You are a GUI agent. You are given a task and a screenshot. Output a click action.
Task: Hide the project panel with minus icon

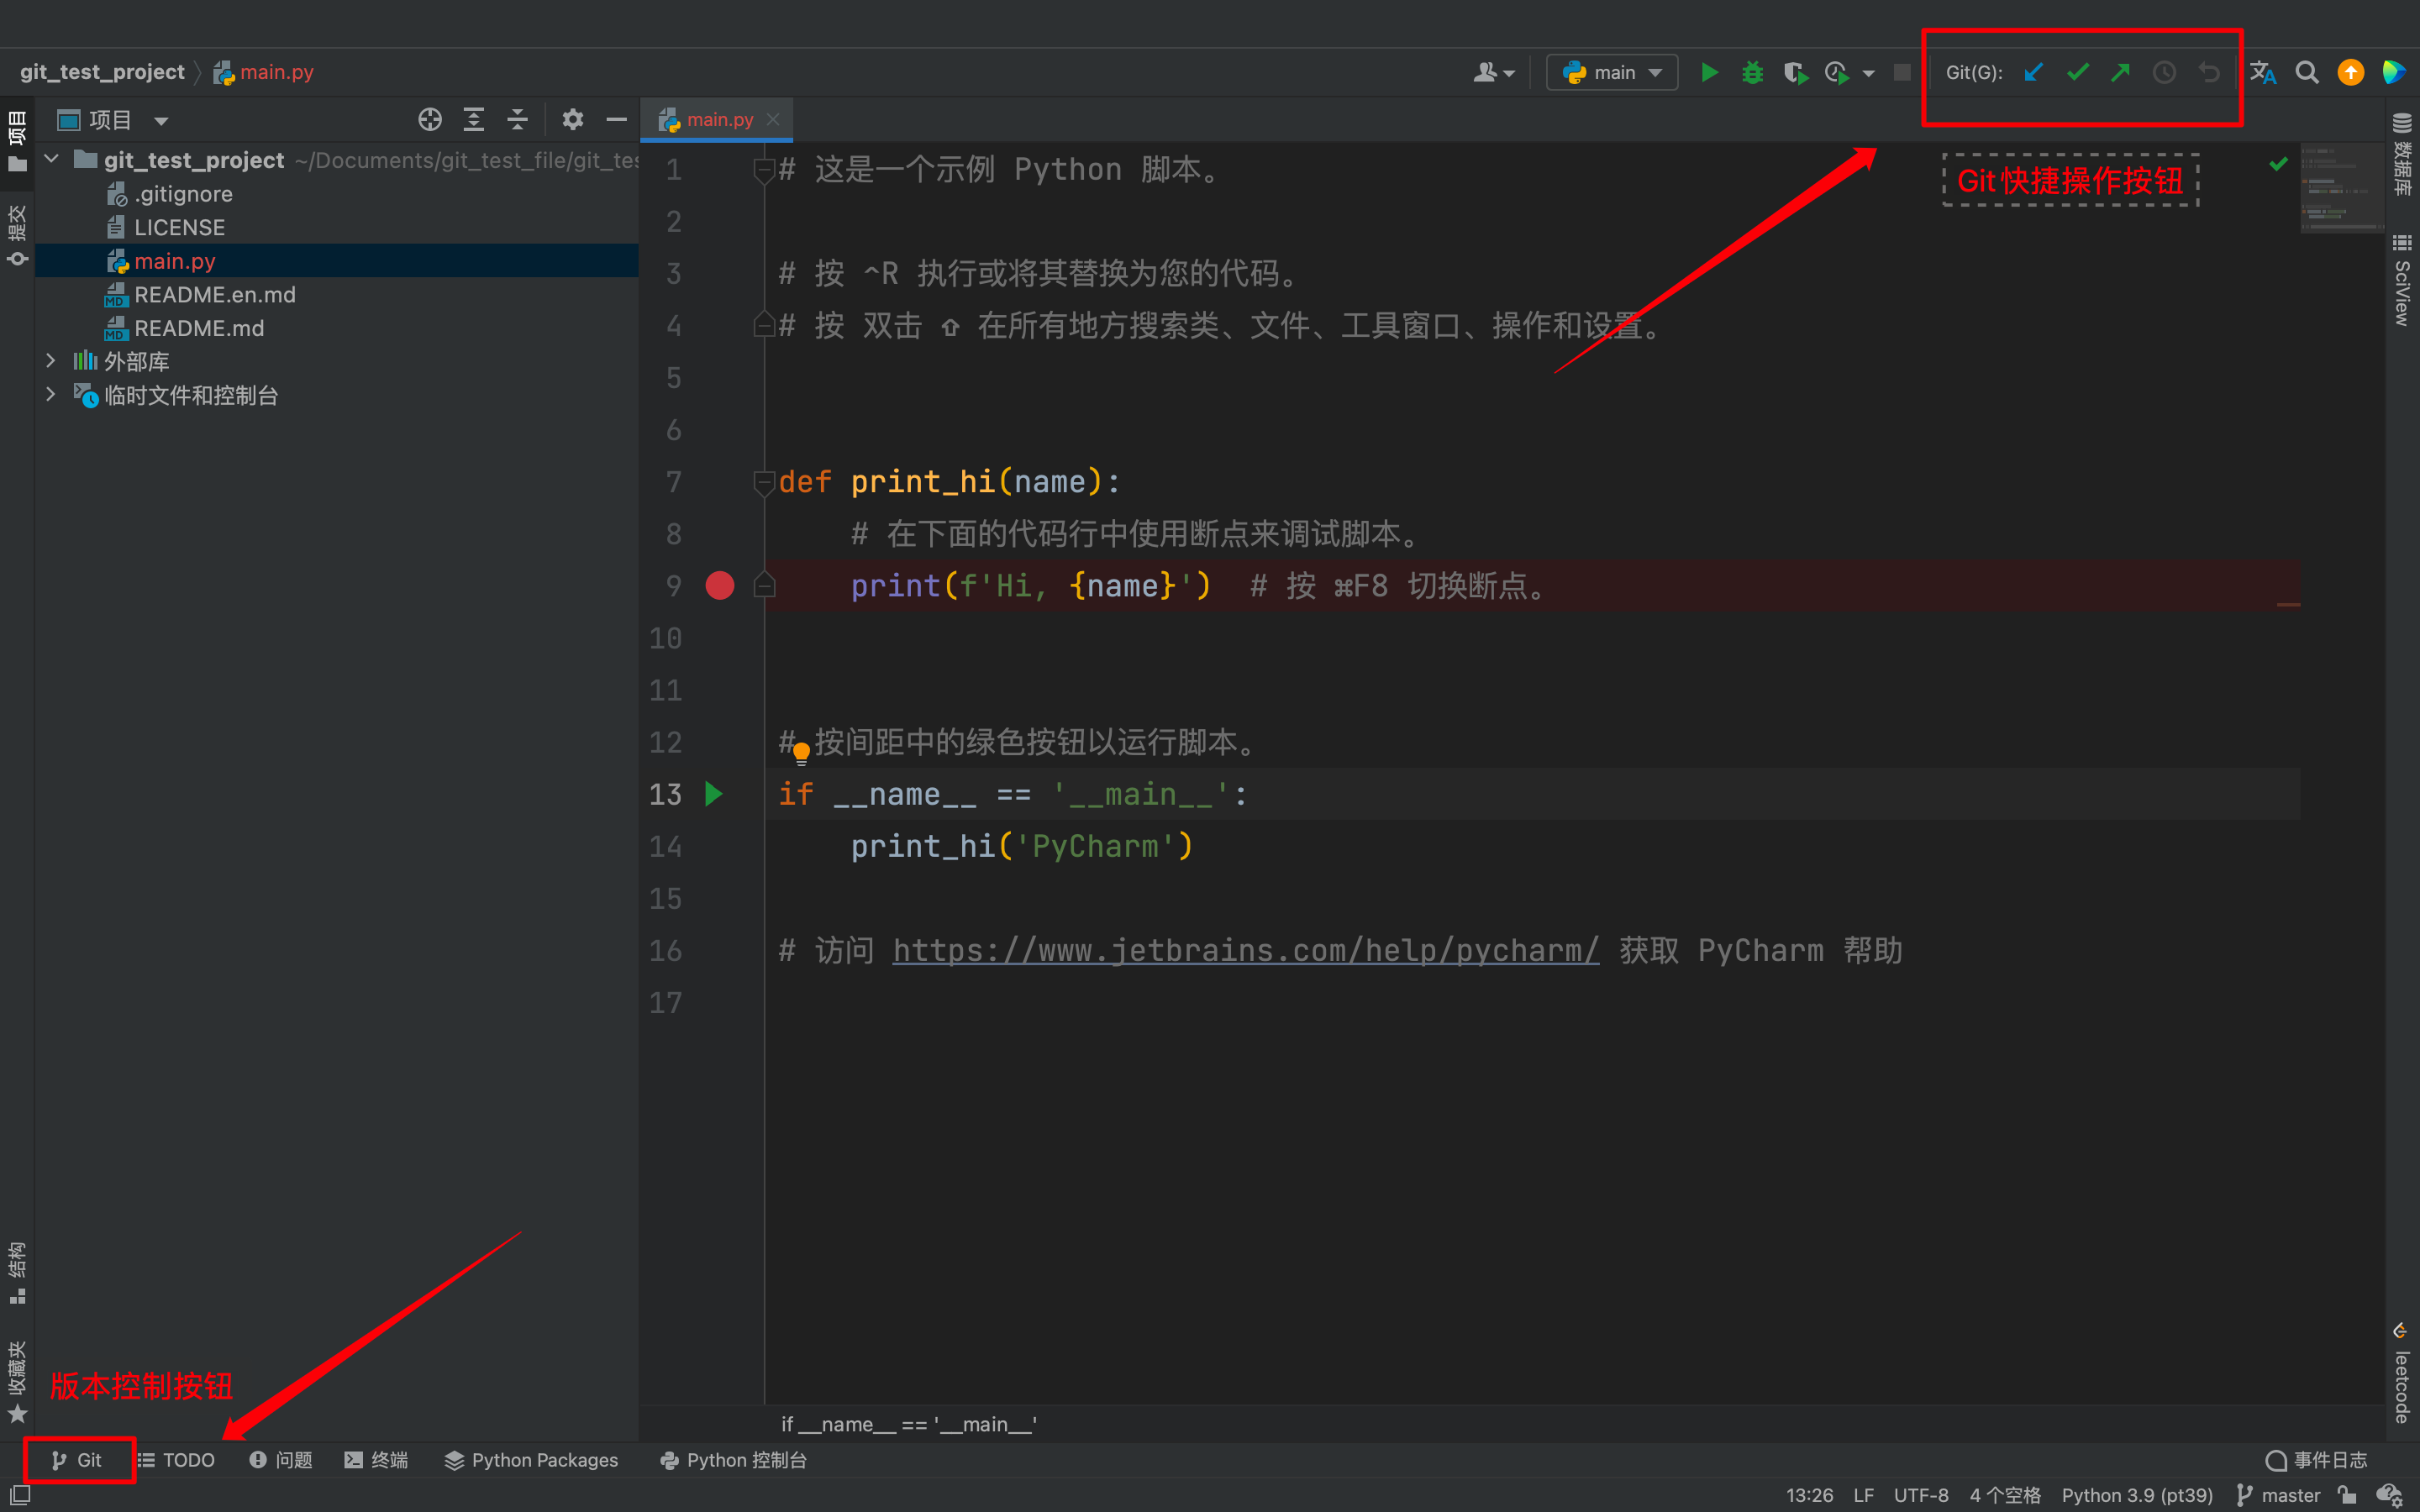point(616,120)
